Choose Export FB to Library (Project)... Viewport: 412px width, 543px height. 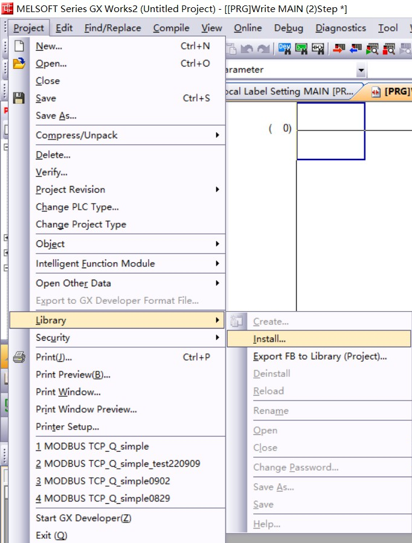pos(318,356)
